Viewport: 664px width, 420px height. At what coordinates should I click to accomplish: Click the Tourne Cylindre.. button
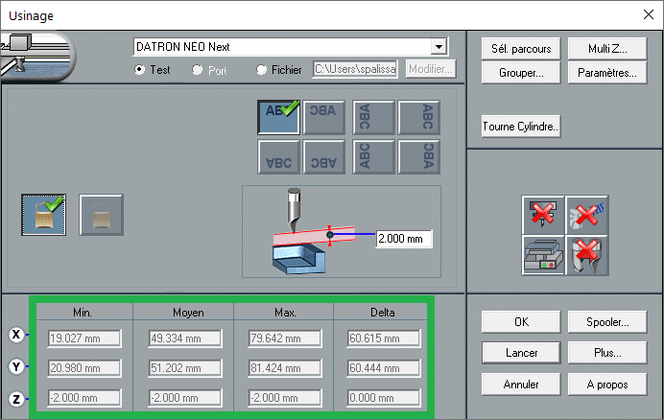pos(522,127)
